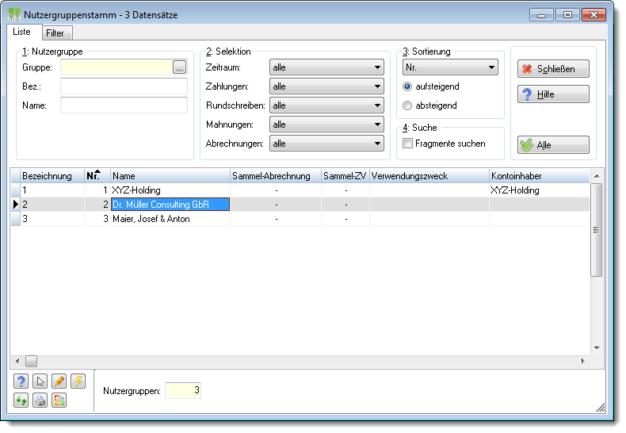The width and height of the screenshot is (626, 433).
Task: Click the pencil edit record icon
Action: [59, 381]
